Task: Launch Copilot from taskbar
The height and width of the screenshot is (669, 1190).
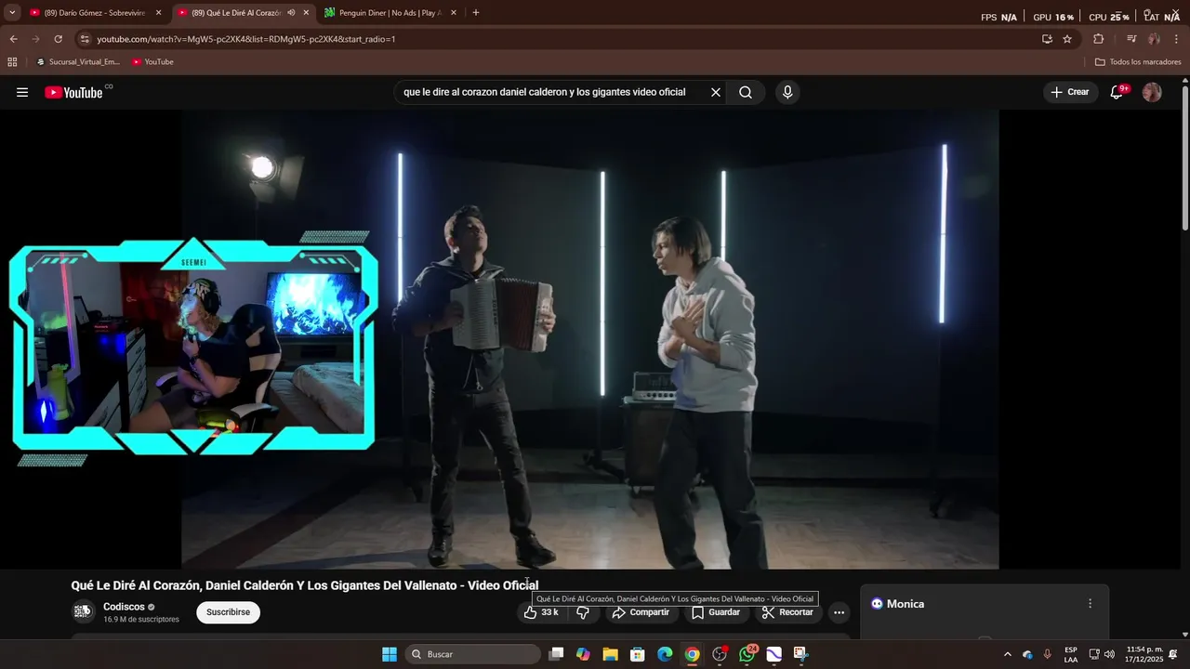Action: (583, 654)
